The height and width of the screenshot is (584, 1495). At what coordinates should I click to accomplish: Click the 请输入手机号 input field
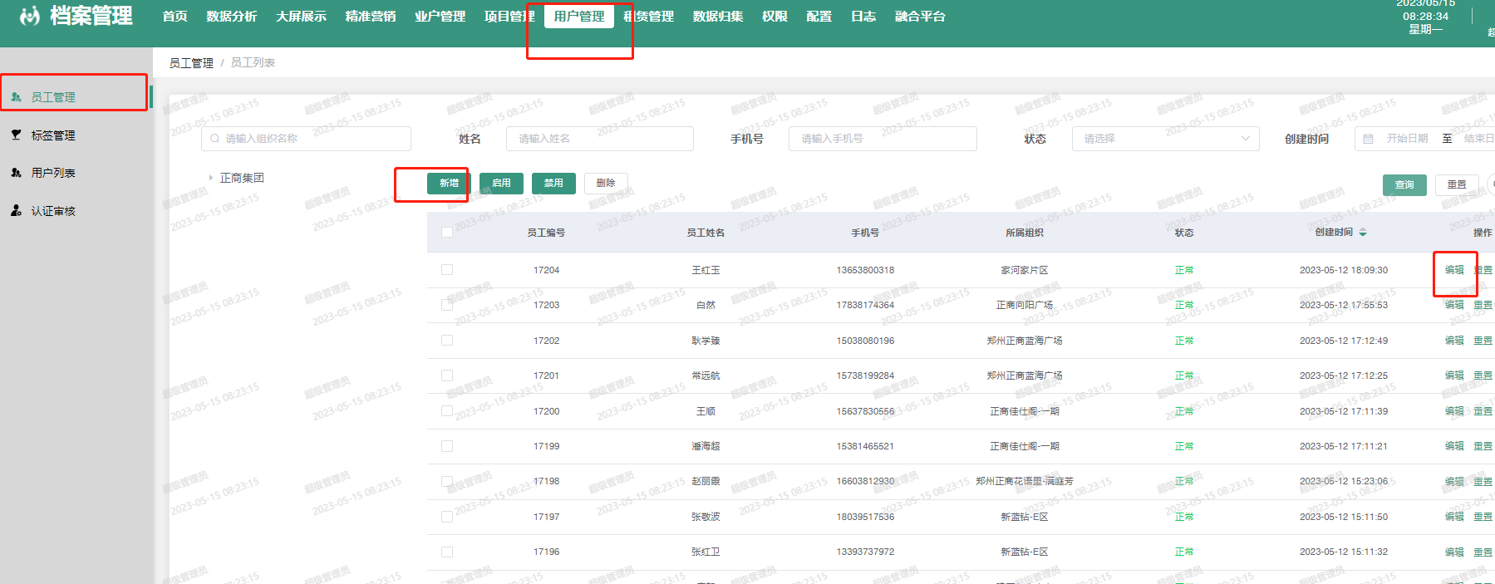coord(883,139)
